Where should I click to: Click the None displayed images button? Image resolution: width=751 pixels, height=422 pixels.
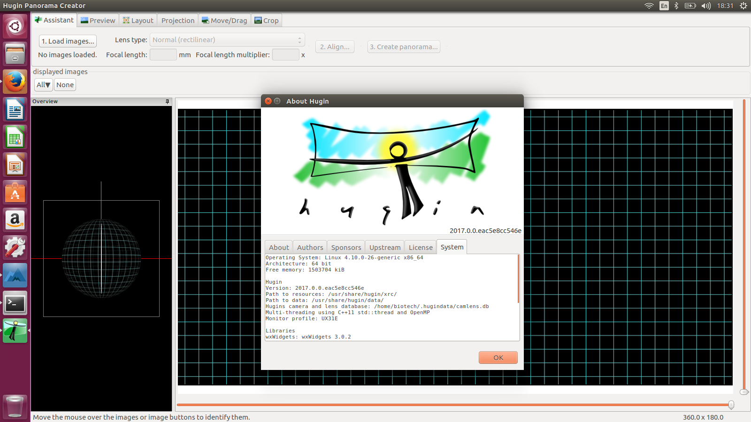coord(65,84)
